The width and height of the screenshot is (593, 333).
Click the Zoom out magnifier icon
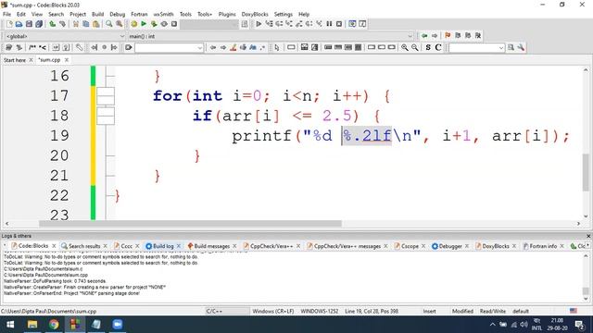click(x=415, y=47)
